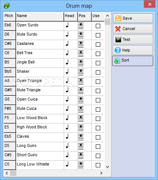Select the C5 pitch row header

[10, 165]
